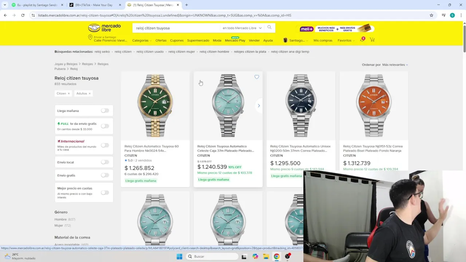Open the notifications bell icon
Screen dimensions: 466x262
pyautogui.click(x=362, y=40)
